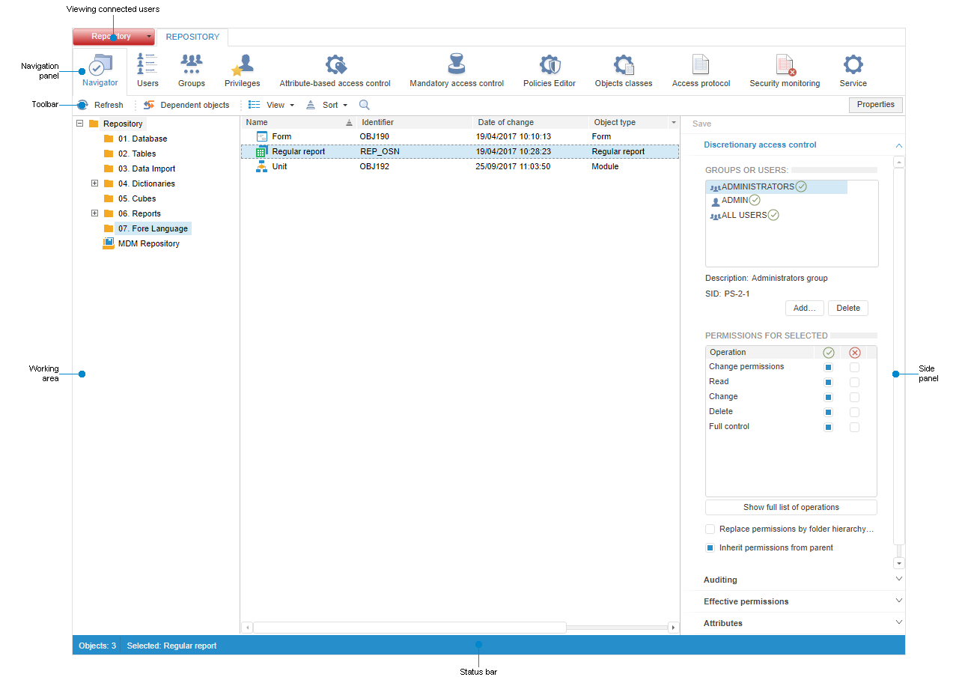The image size is (962, 680).
Task: Click the search magnifier in the toolbar
Action: click(364, 105)
